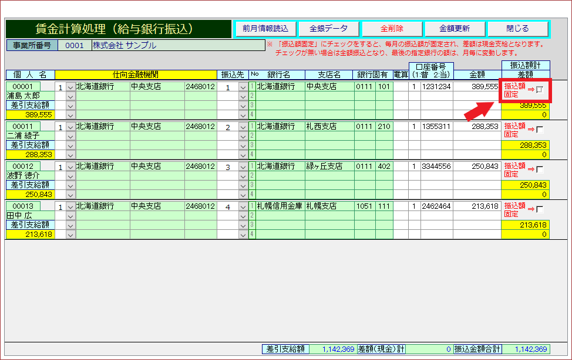Open 仕向金融機関 dropdown for 波野 徳介
572x360 pixels.
70,167
